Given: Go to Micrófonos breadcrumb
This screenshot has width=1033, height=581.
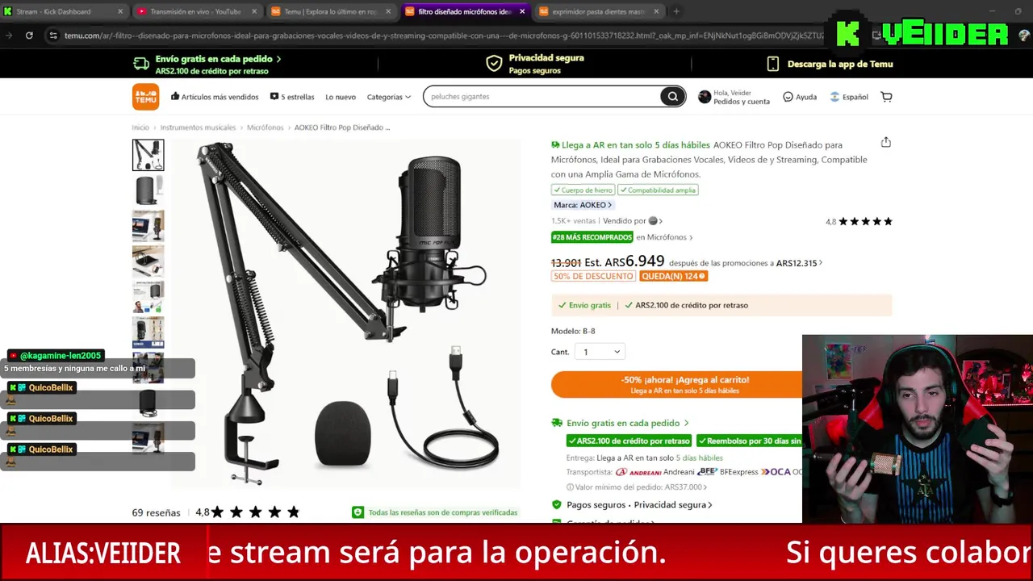Looking at the screenshot, I should pyautogui.click(x=266, y=127).
